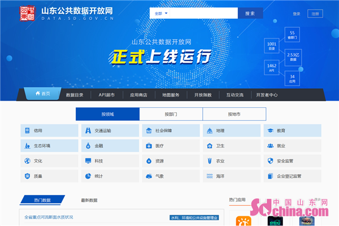Select the 教育 graduation cap icon
This screenshot has width=339, height=226.
(270, 131)
